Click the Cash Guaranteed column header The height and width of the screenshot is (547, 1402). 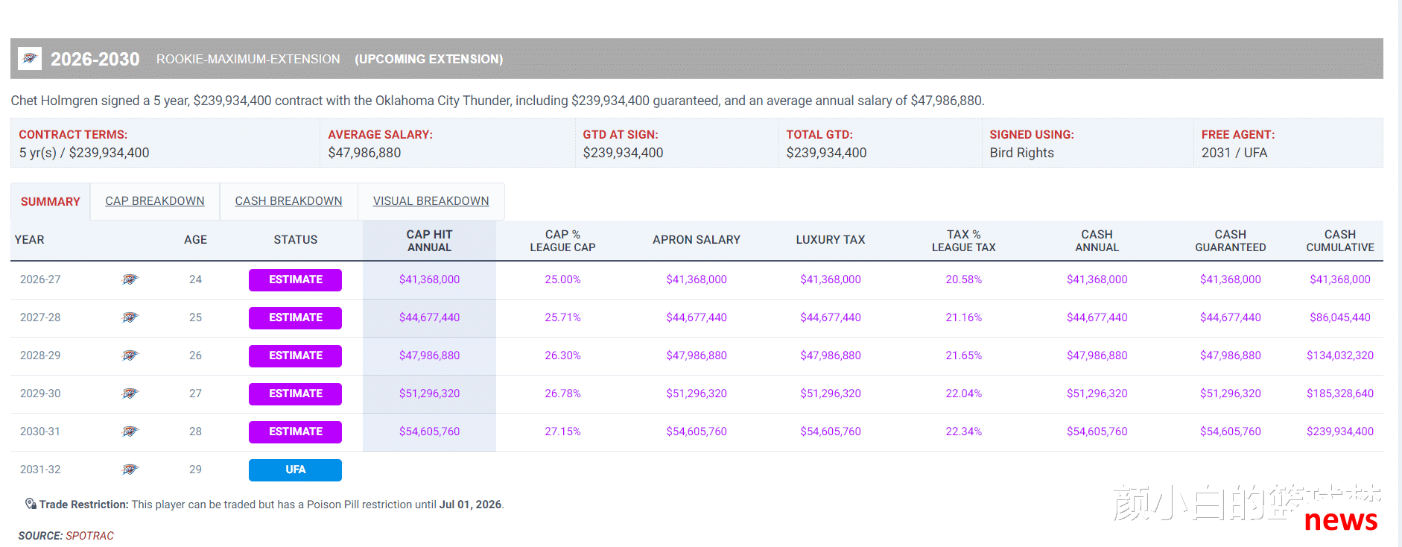pos(1231,241)
